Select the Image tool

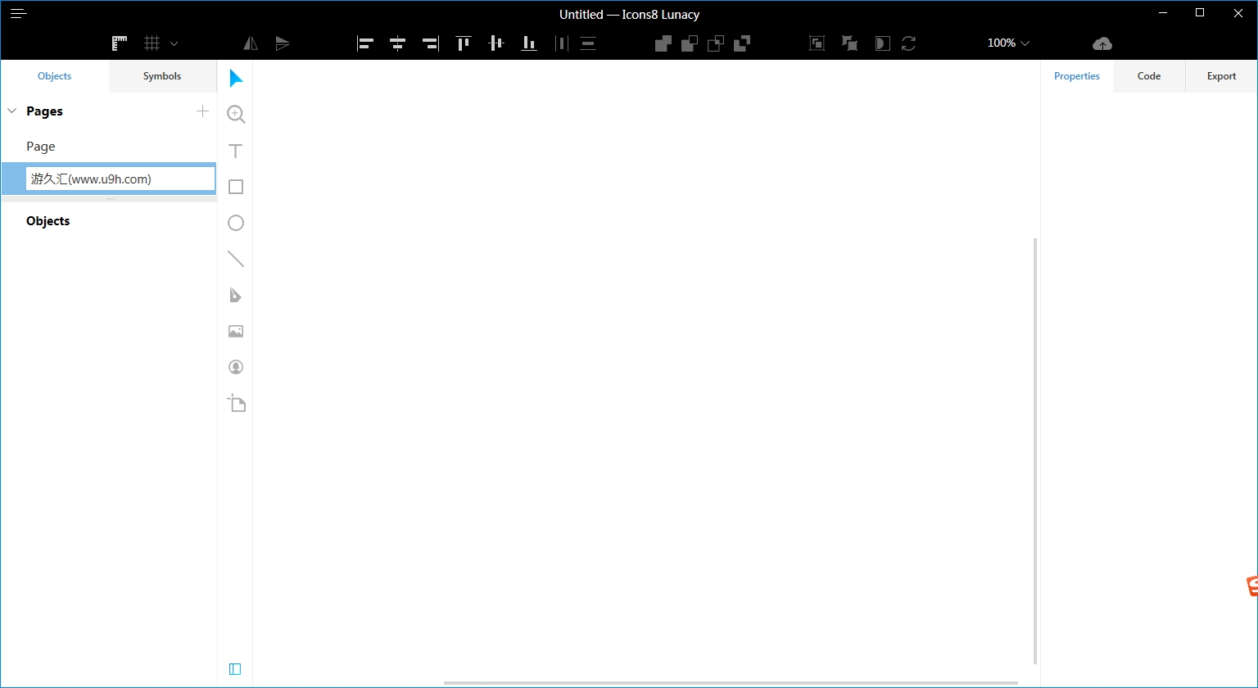(x=236, y=331)
